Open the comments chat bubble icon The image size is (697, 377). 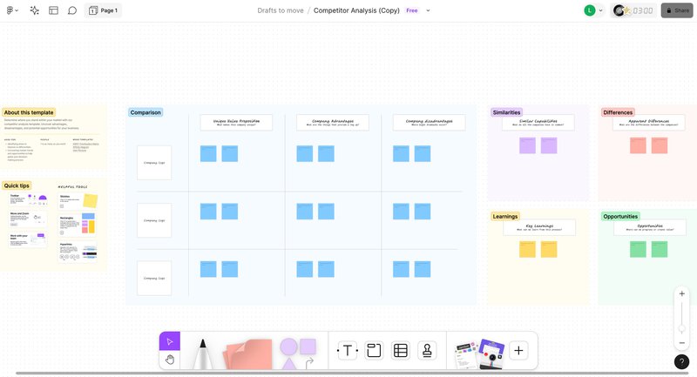72,10
